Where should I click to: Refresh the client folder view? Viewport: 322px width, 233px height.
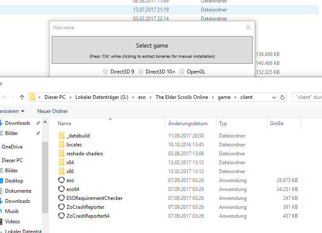pos(283,97)
